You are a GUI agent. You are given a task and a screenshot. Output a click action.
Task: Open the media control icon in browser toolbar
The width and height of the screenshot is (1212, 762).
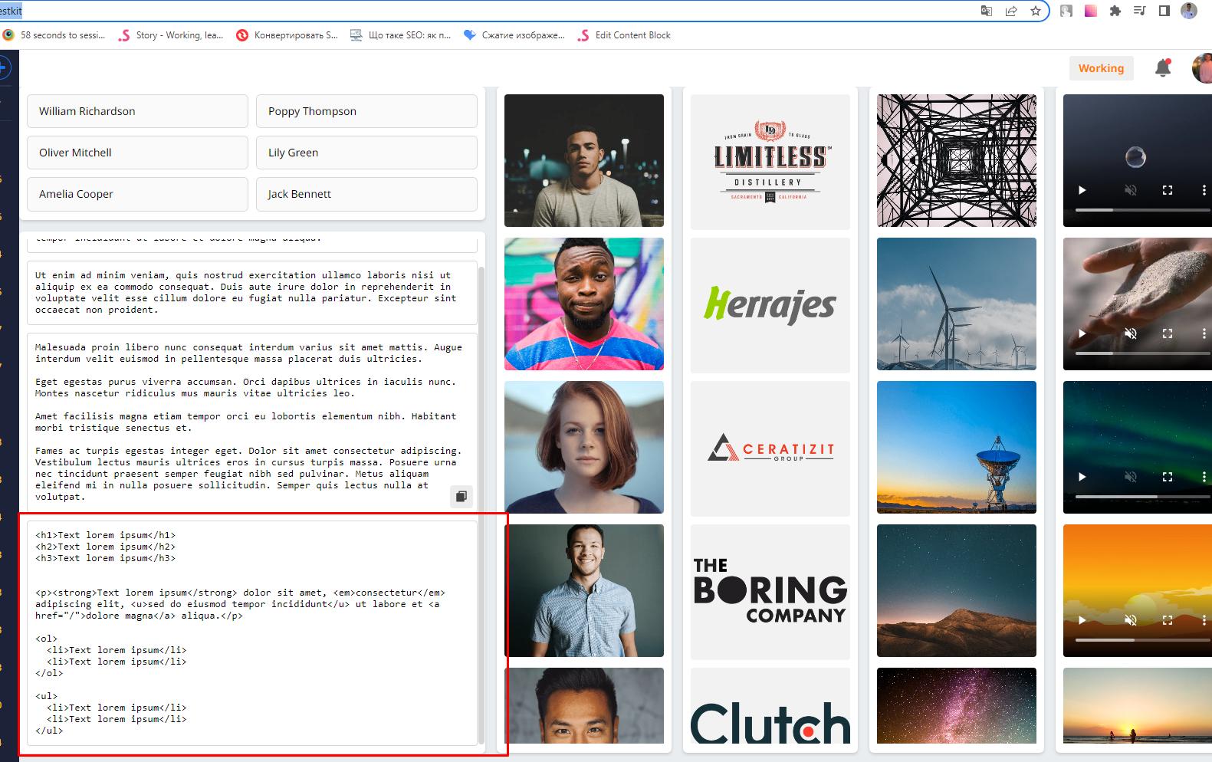(x=1140, y=11)
